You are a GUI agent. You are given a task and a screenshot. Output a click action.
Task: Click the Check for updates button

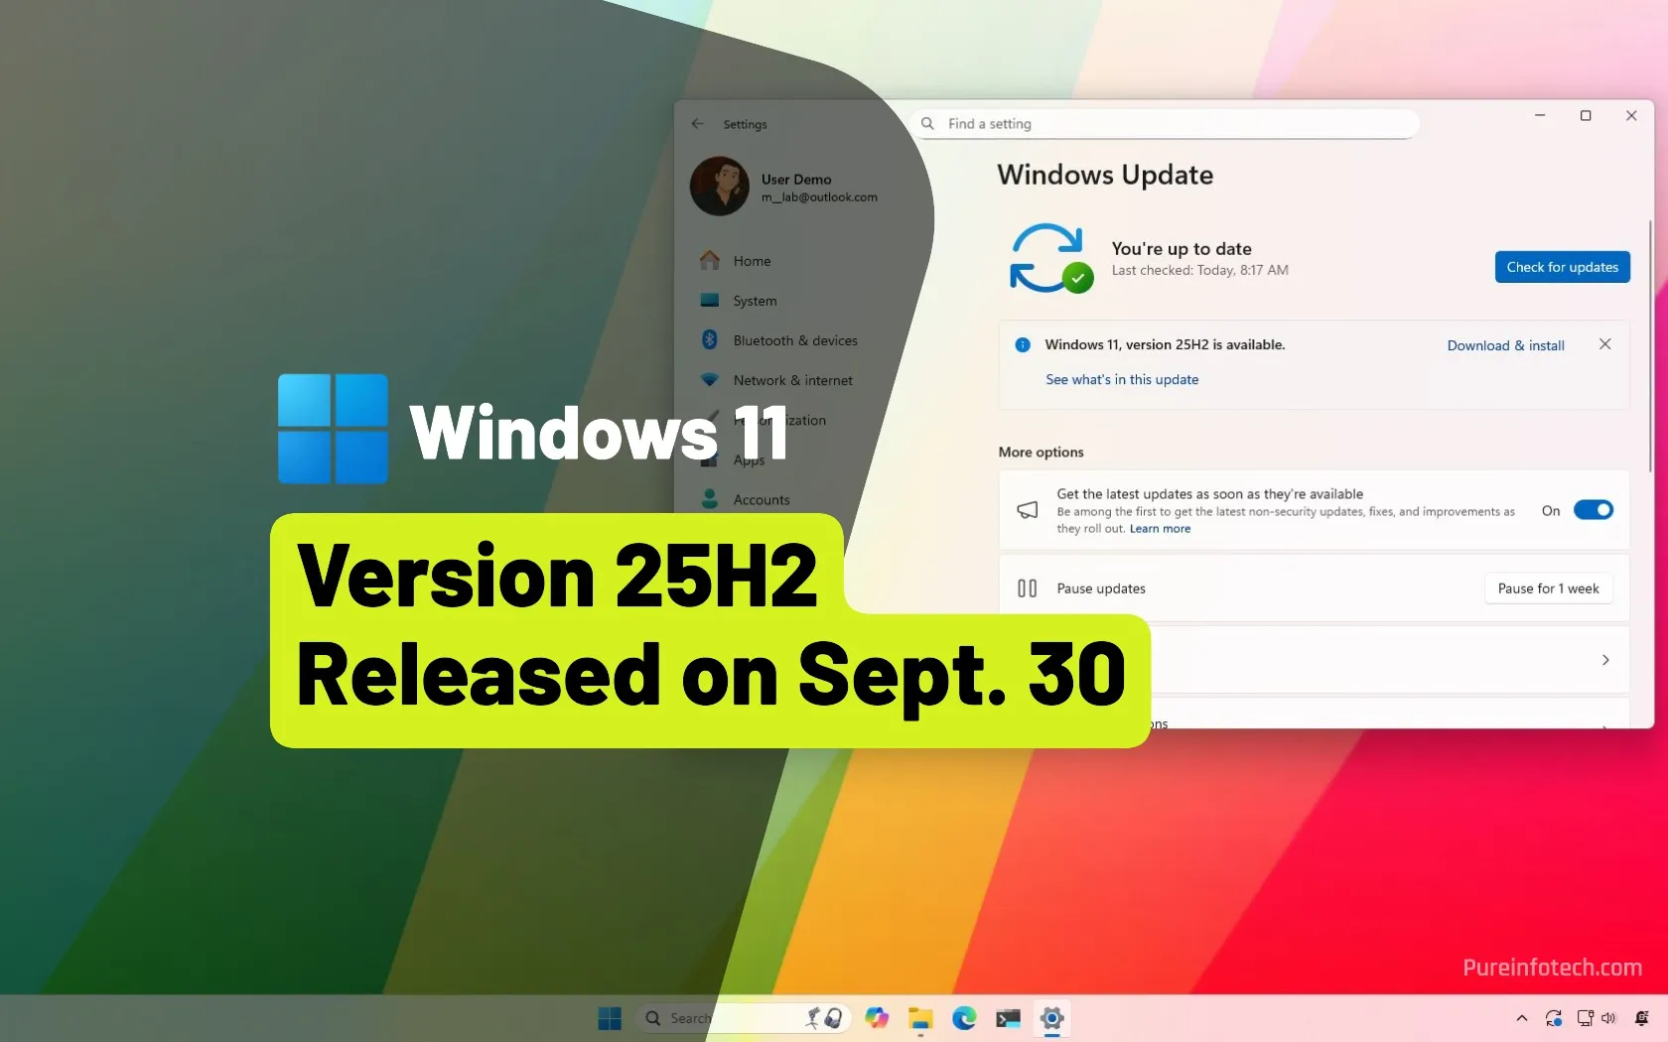(1562, 267)
